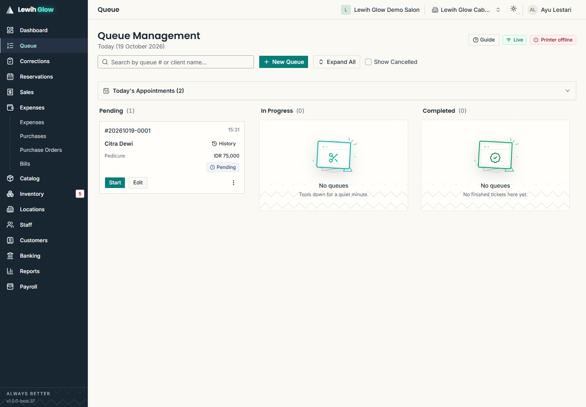
Task: View History for Citra Dewi
Action: tap(224, 144)
